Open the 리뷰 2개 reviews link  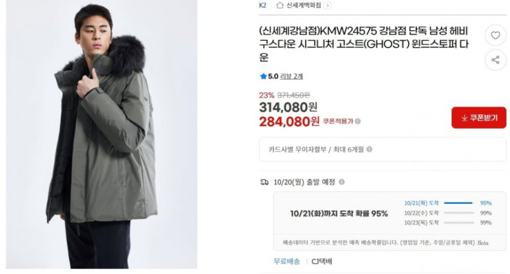coord(291,76)
